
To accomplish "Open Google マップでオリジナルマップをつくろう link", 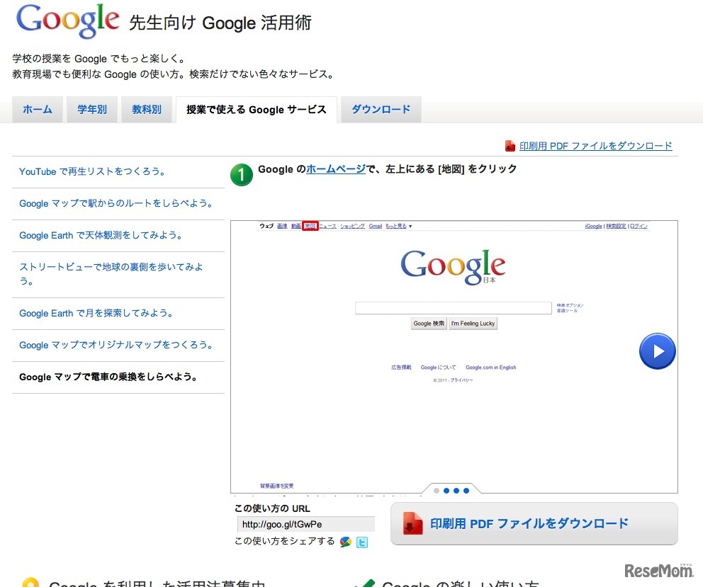I will [x=116, y=345].
